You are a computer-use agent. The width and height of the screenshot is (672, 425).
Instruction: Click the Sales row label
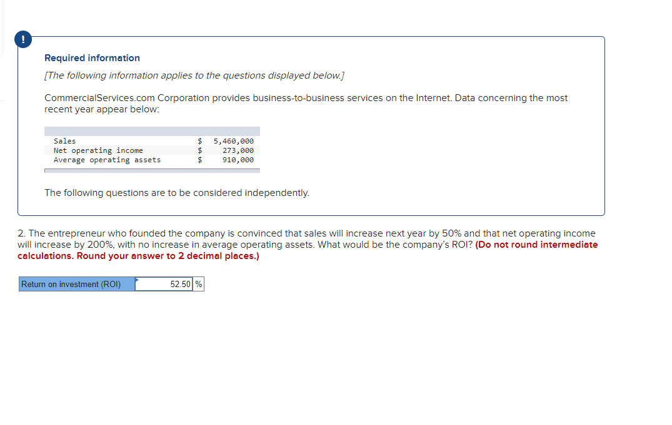(x=65, y=141)
